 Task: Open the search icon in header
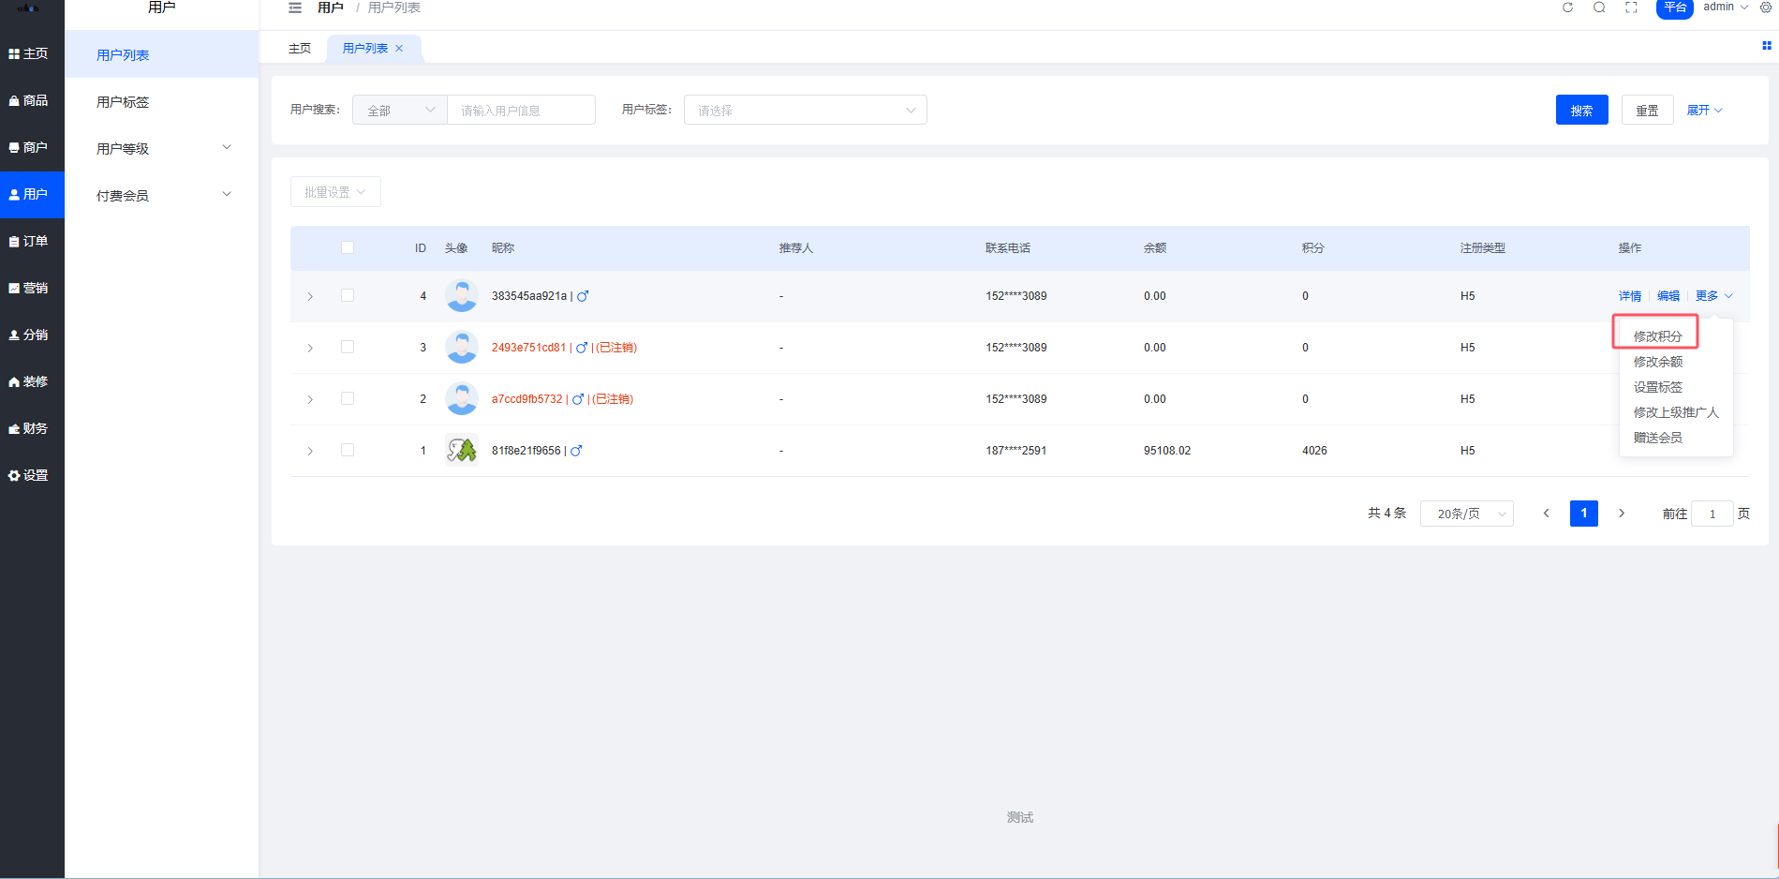tap(1599, 7)
